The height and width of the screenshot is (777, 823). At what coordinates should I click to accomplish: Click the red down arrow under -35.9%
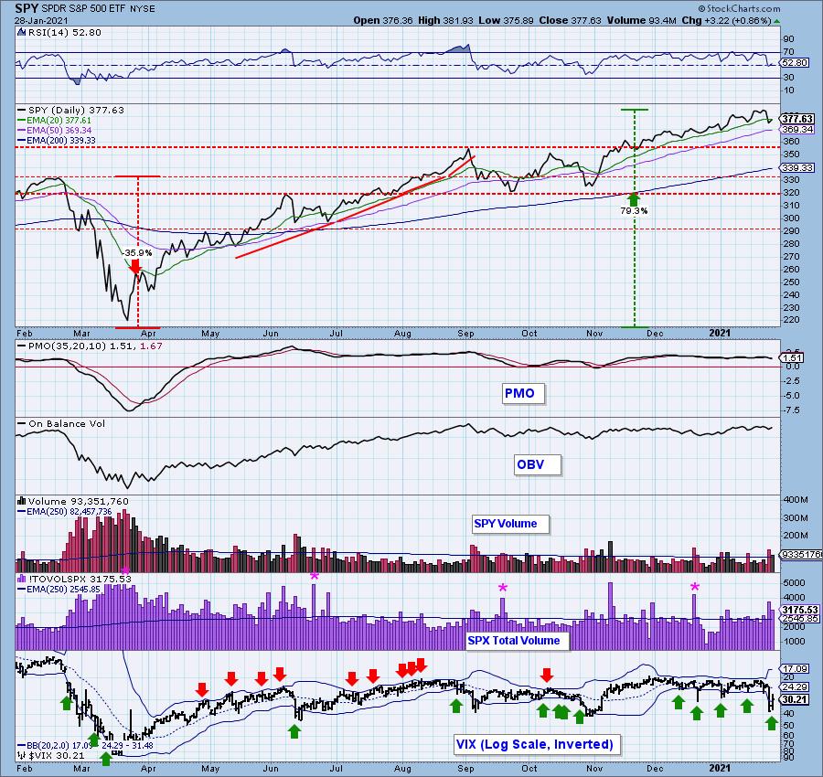(135, 266)
